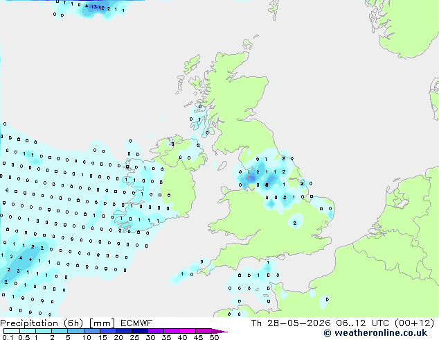Click the 1–2 mm legend color swatch
The height and width of the screenshot is (340, 439).
pos(44,331)
